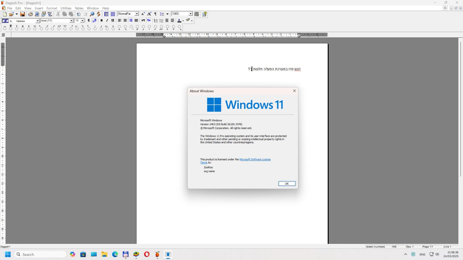Screen dimensions: 463x260
Task: Open the Insert menu
Action: pyautogui.click(x=39, y=8)
